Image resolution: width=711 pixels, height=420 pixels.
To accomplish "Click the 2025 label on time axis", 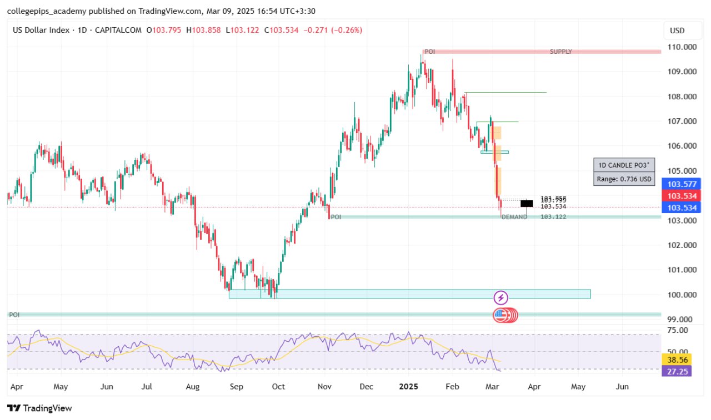I will tap(408, 387).
